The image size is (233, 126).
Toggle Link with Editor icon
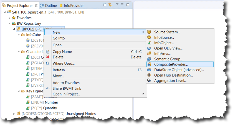pos(110,5)
